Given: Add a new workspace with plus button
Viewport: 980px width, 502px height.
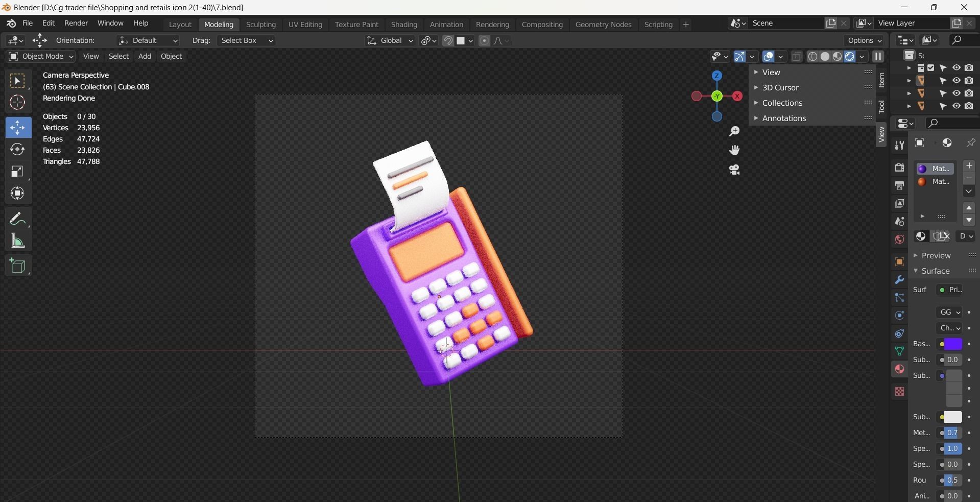Looking at the screenshot, I should point(686,25).
